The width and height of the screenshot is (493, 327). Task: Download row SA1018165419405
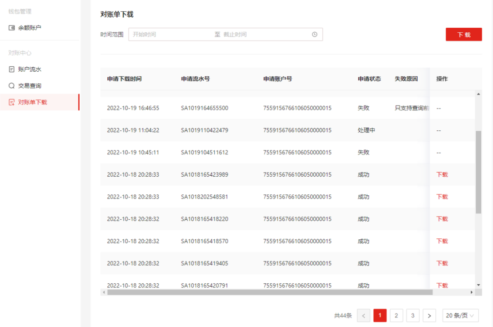(x=442, y=263)
